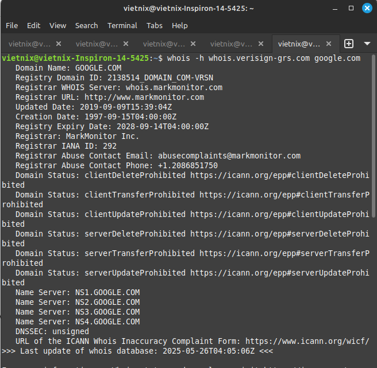Close the terminal window
The height and width of the screenshot is (368, 377).
367,9
